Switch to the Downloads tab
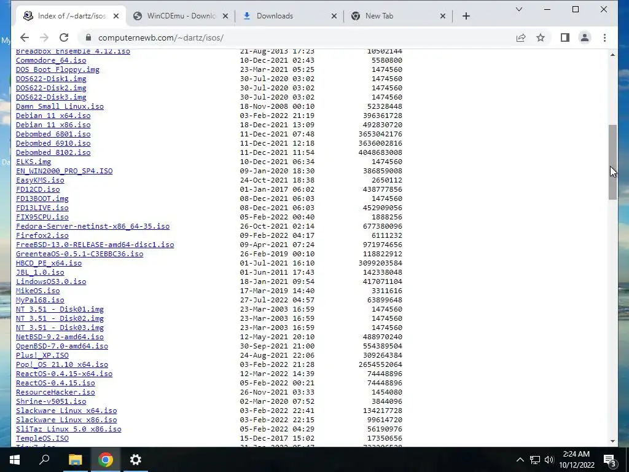The height and width of the screenshot is (472, 629). pos(289,16)
